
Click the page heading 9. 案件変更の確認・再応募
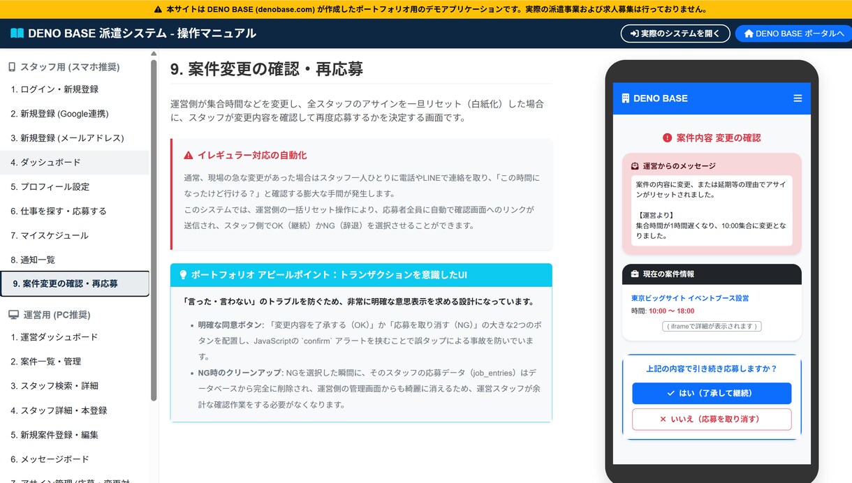pyautogui.click(x=267, y=69)
